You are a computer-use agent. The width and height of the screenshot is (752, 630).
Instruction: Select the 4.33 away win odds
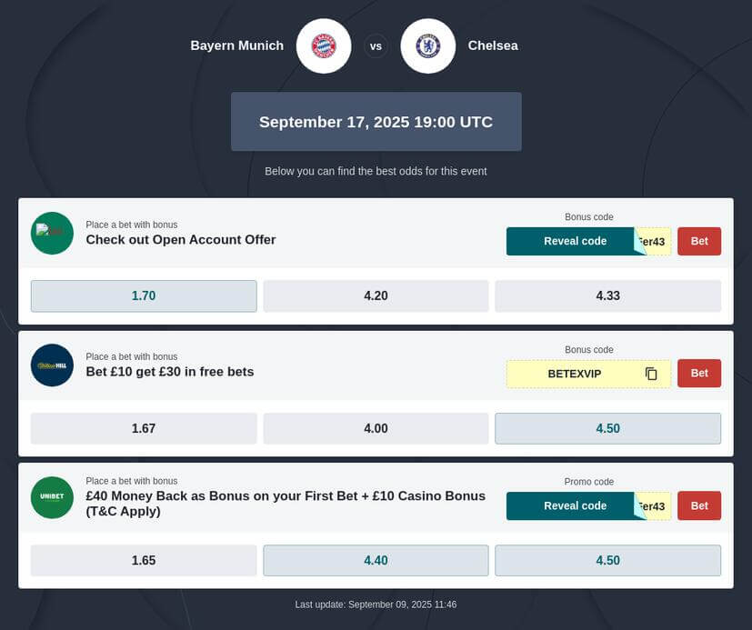608,295
